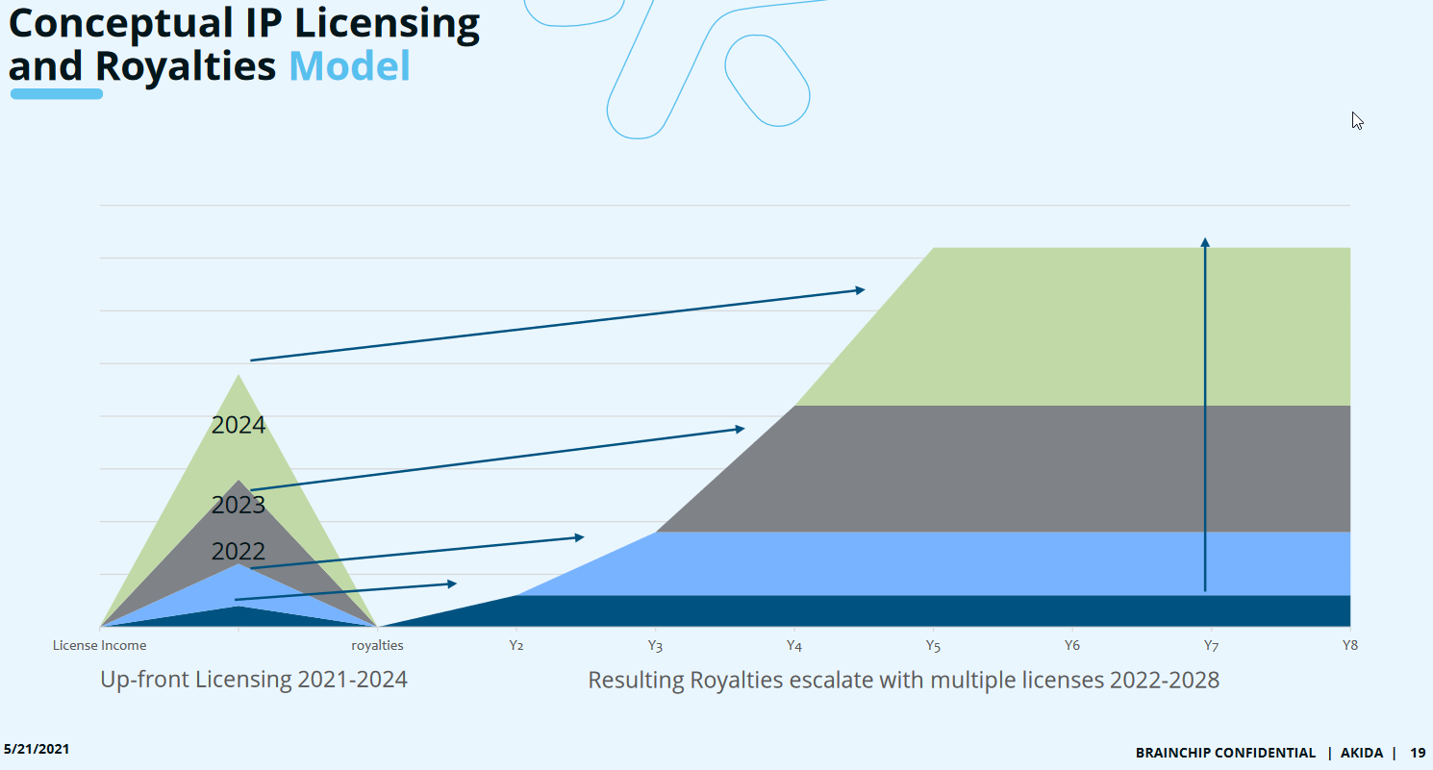Click the slide number 19 in the footer
This screenshot has height=770, width=1433.
(1418, 753)
